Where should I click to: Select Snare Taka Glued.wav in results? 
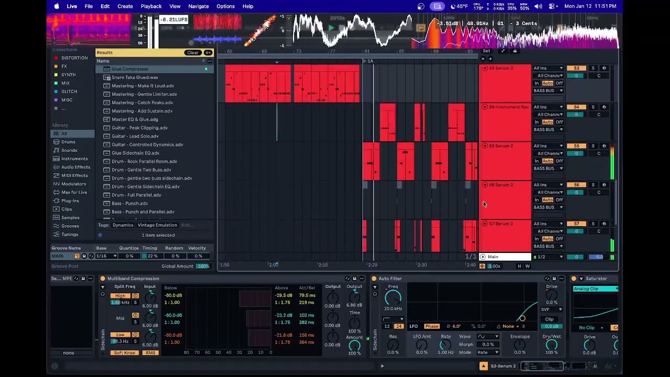click(x=154, y=77)
